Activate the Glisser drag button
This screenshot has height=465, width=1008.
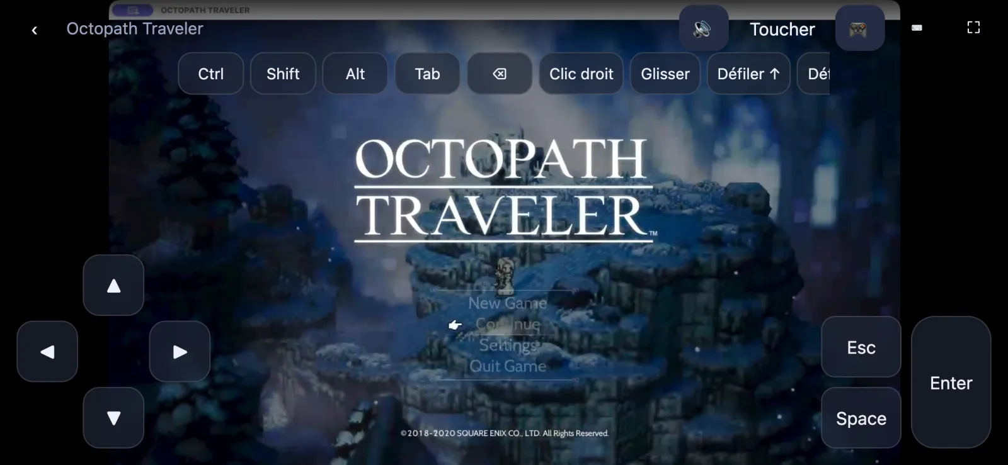(665, 74)
